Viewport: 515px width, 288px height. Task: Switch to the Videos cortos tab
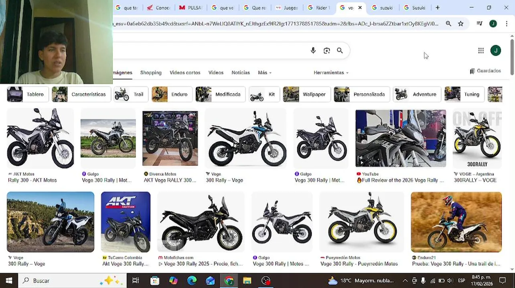tap(185, 72)
